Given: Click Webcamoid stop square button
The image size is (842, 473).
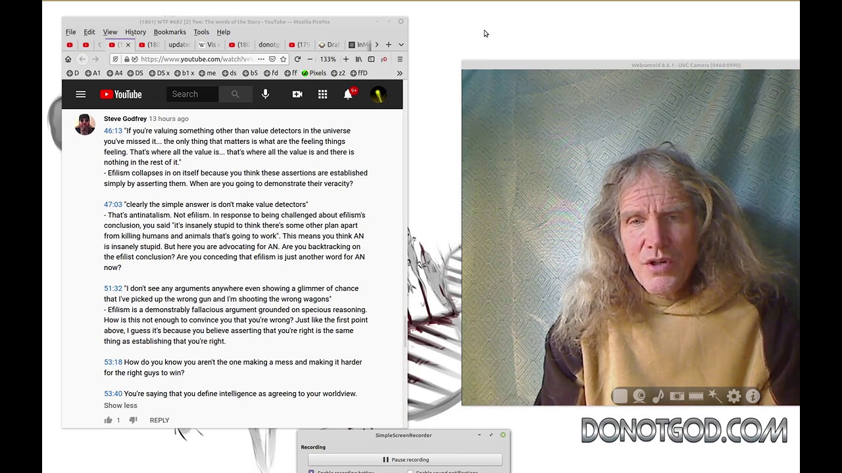Looking at the screenshot, I should coord(620,396).
